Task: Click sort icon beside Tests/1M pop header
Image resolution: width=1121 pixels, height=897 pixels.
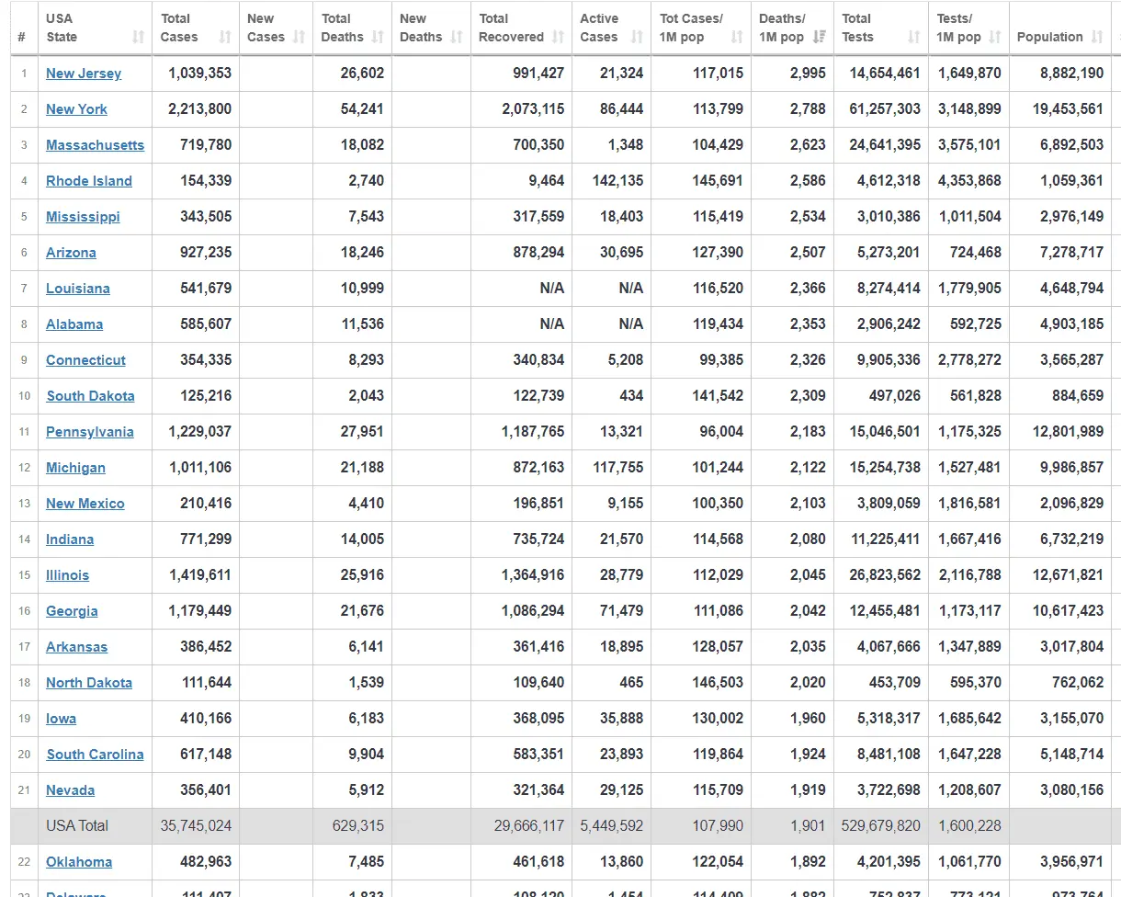Action: tap(994, 38)
